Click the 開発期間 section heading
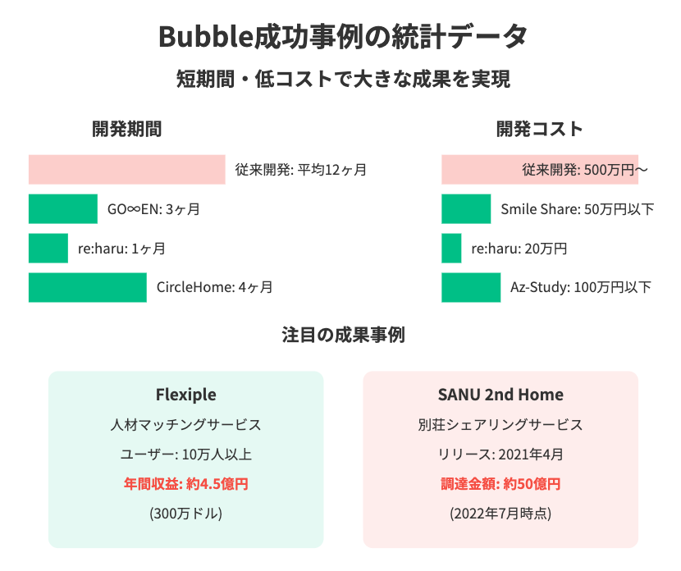681x571 pixels. pos(127,129)
